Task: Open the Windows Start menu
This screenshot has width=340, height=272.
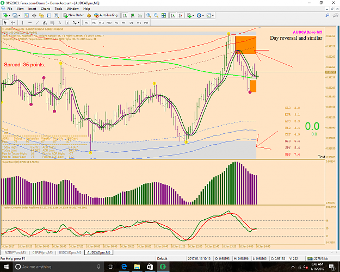Action: pos(6,267)
